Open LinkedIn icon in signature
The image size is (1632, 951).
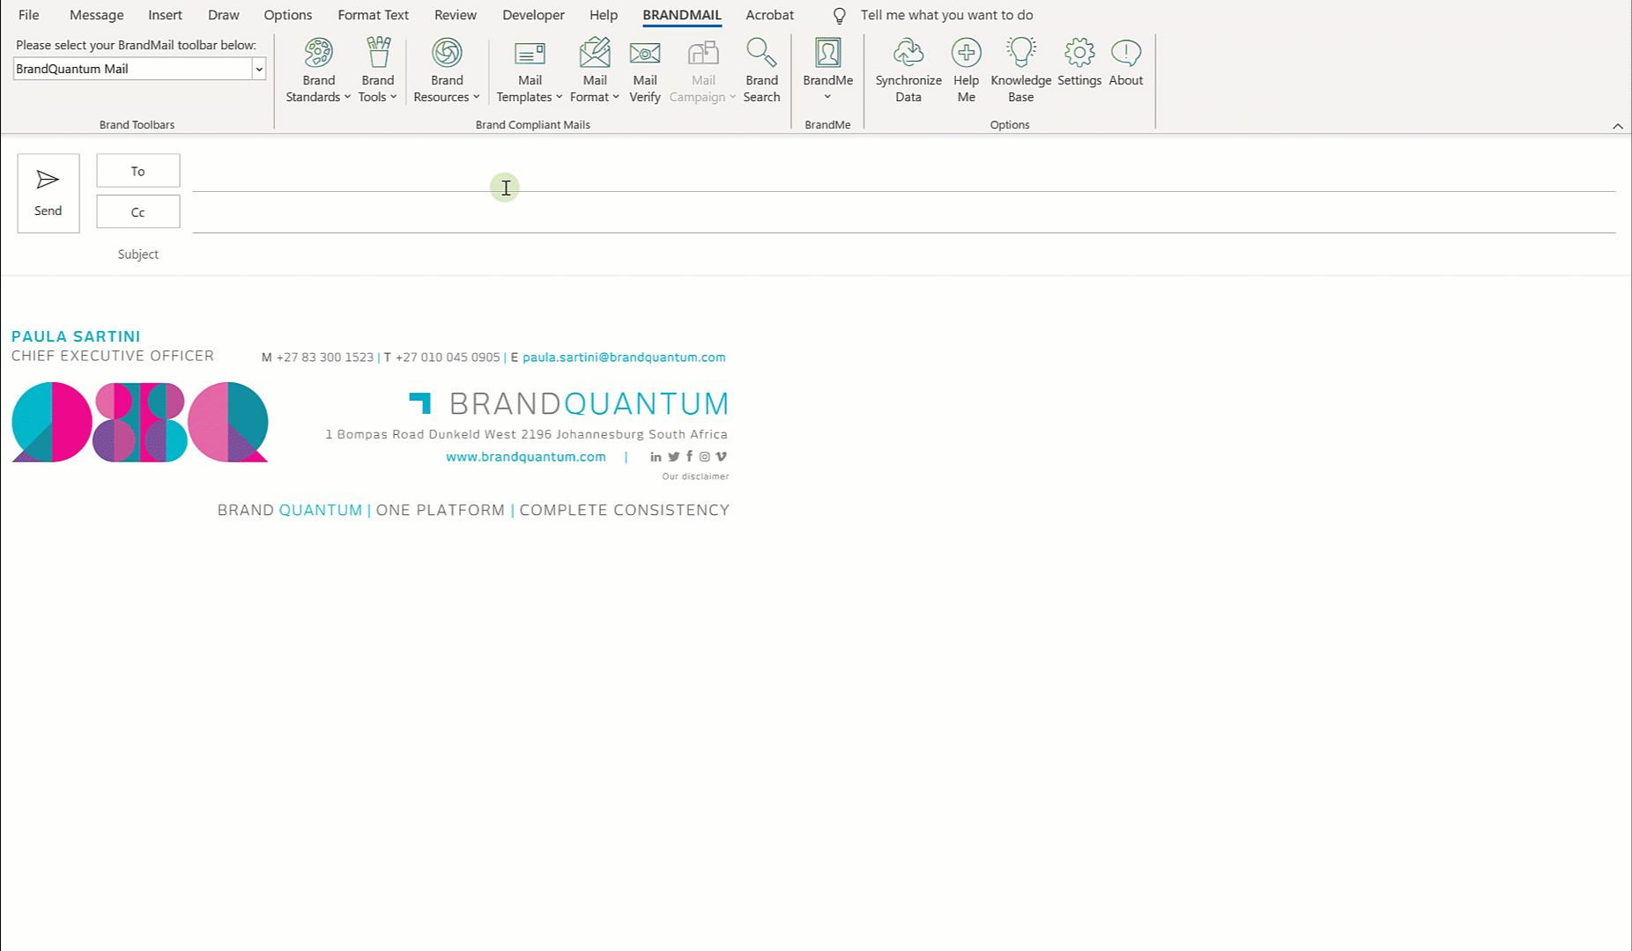coord(656,457)
